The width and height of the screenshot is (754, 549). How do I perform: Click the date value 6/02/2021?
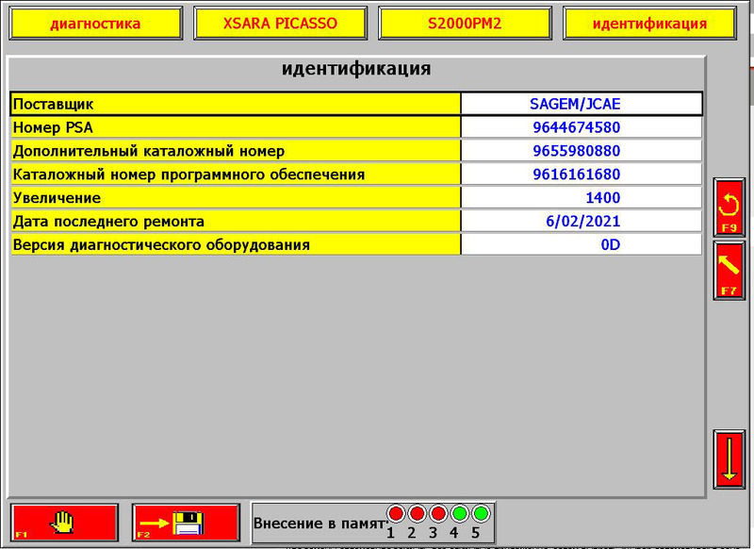pyautogui.click(x=583, y=222)
